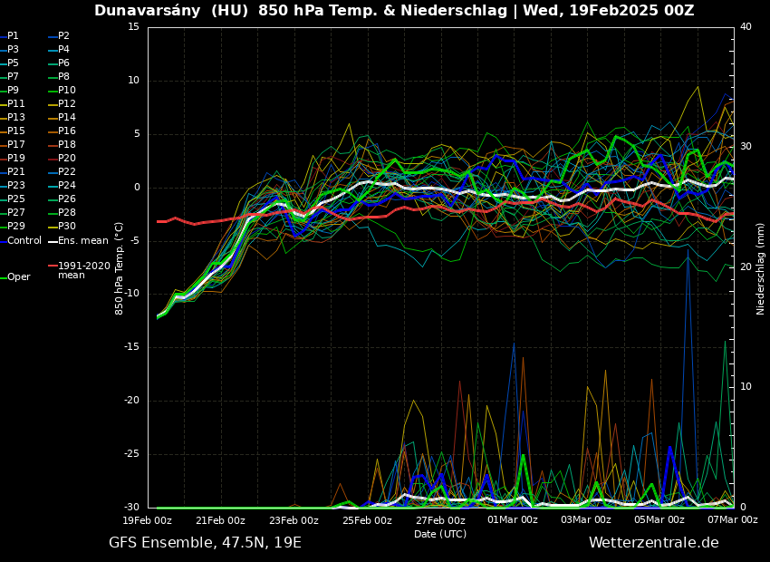Click the Ens. mean legend entry

pos(82,241)
